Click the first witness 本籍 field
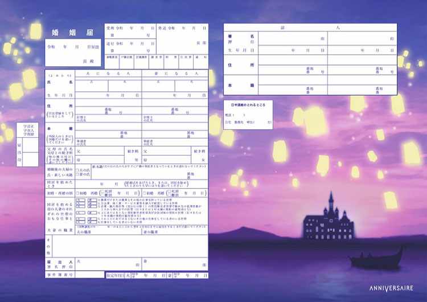427x302 pixels. [293, 85]
